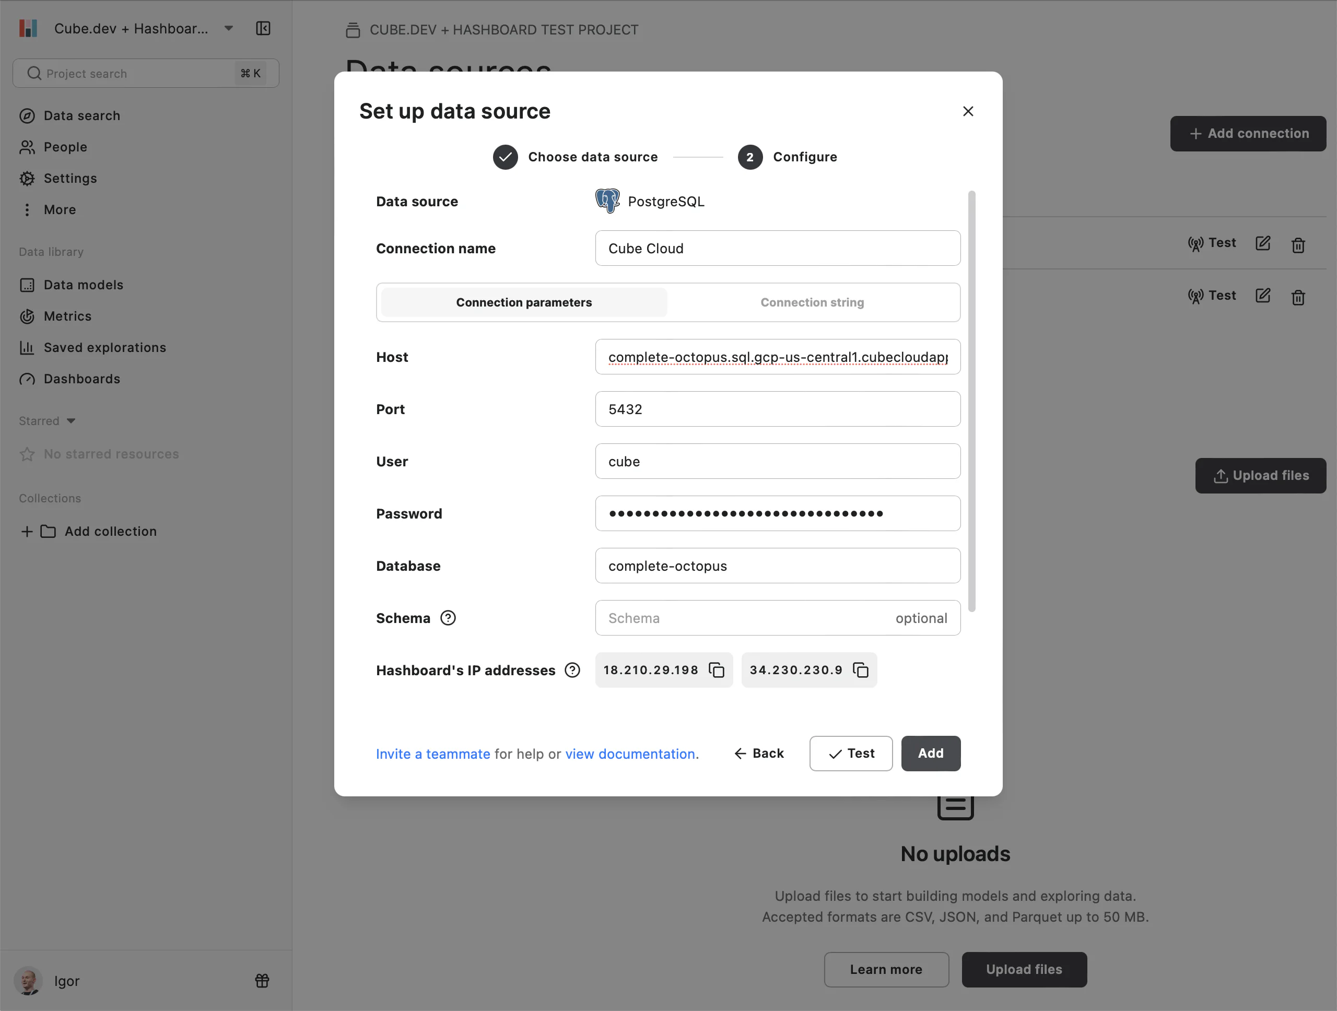This screenshot has height=1011, width=1337.
Task: Click the dialog's vertical scrollbar
Action: click(971, 401)
